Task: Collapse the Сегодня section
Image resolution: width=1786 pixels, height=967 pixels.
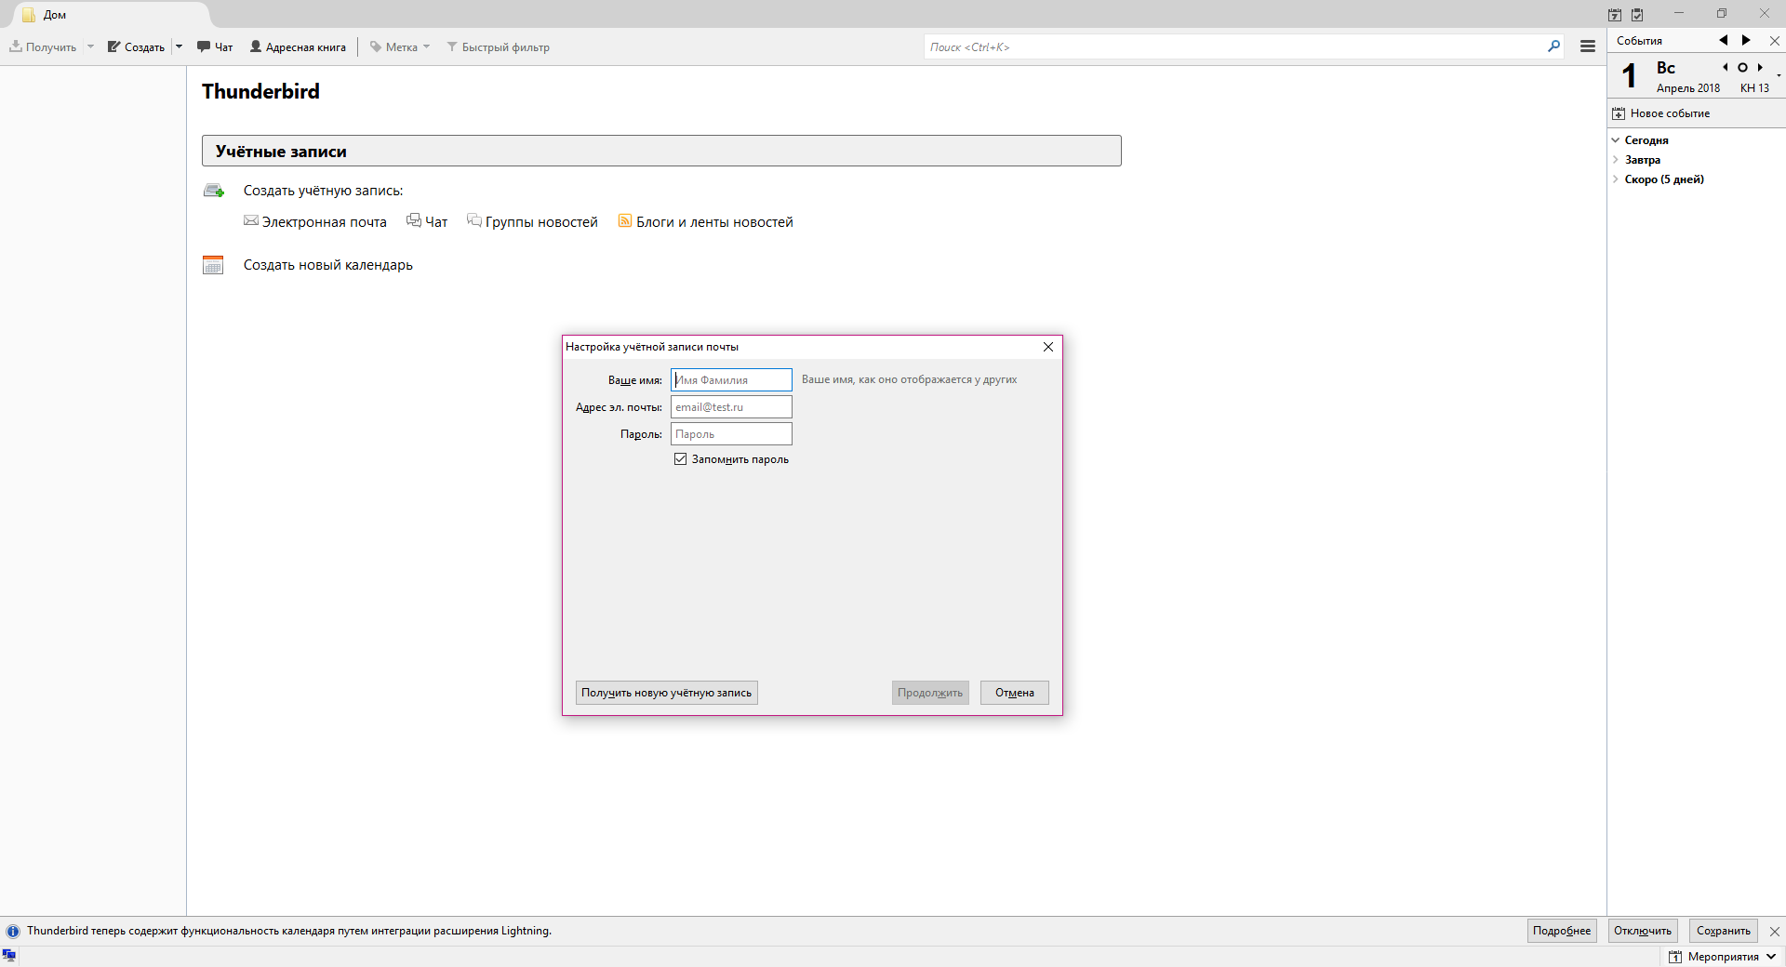Action: click(x=1616, y=140)
